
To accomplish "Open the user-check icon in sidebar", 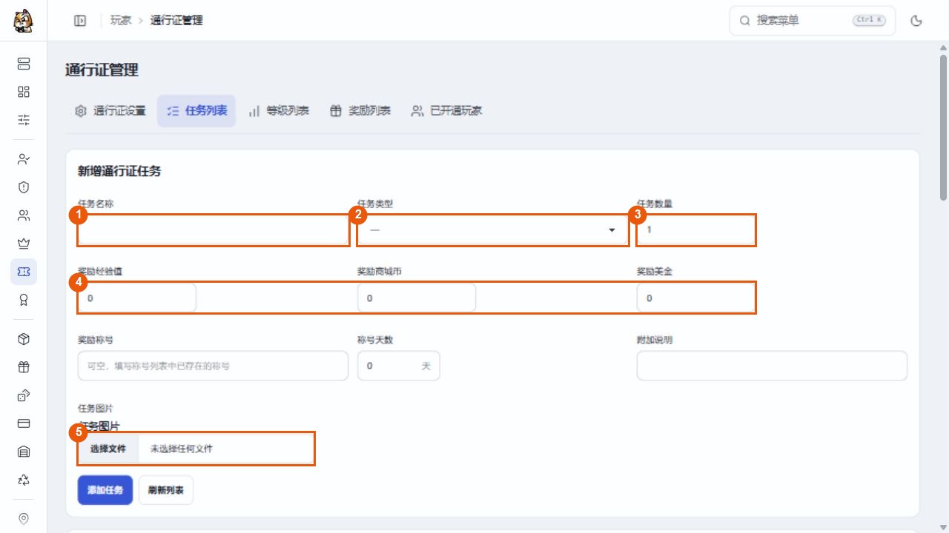I will tap(24, 159).
